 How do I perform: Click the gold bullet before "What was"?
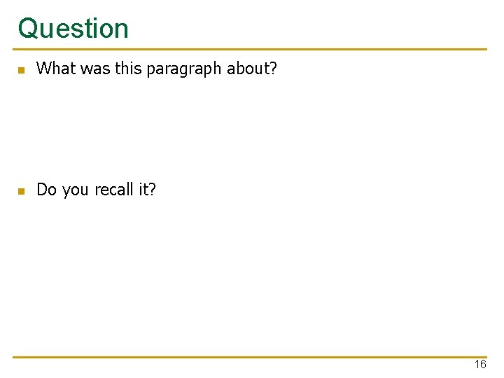tap(22, 70)
